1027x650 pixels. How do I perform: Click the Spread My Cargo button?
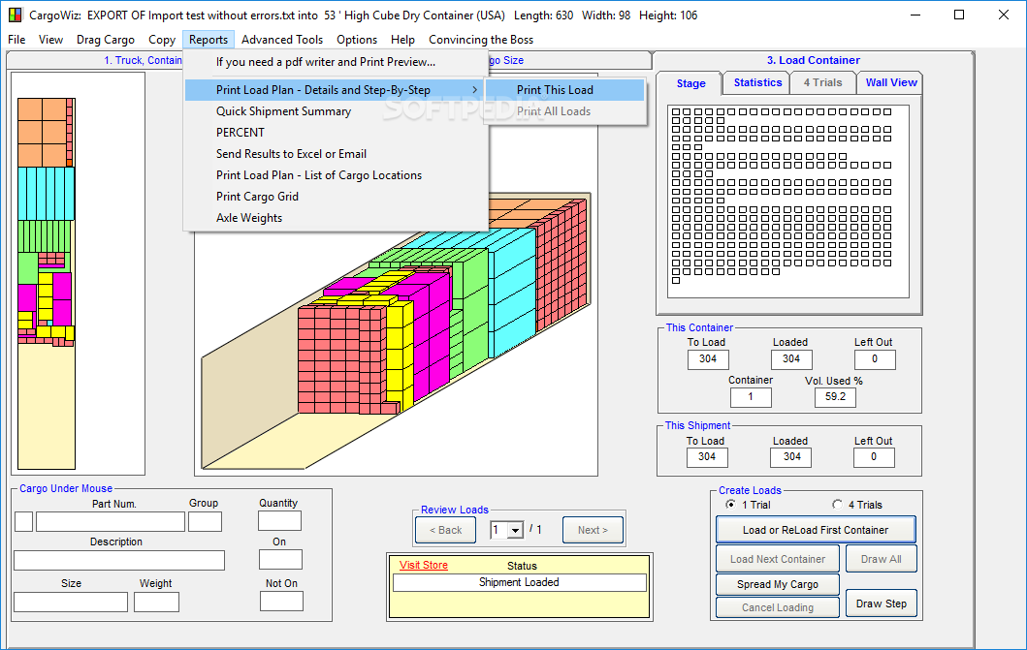(x=778, y=584)
